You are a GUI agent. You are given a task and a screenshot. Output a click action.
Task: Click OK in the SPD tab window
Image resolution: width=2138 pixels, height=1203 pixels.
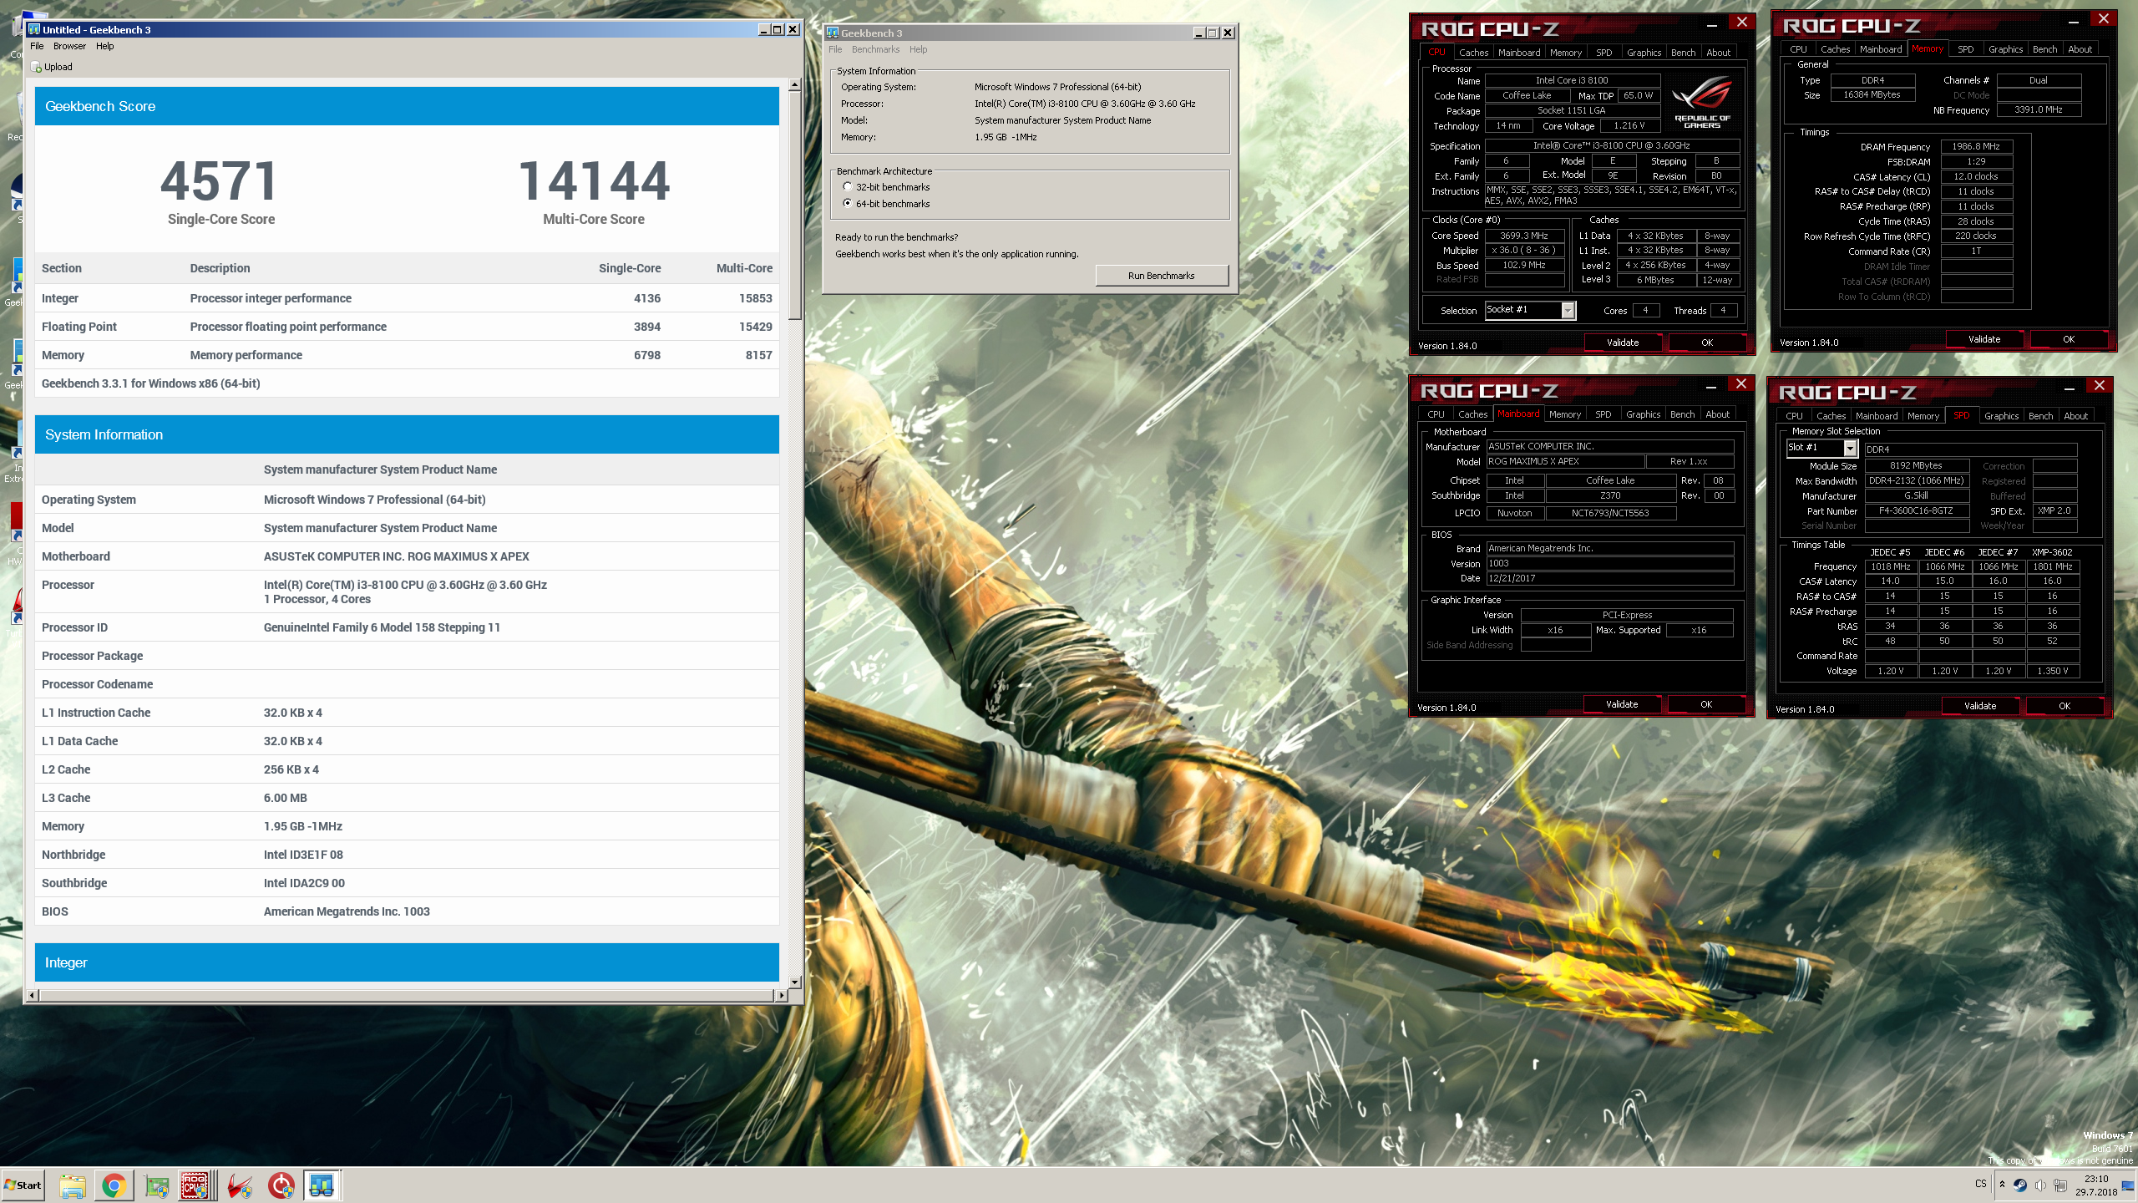2065,706
